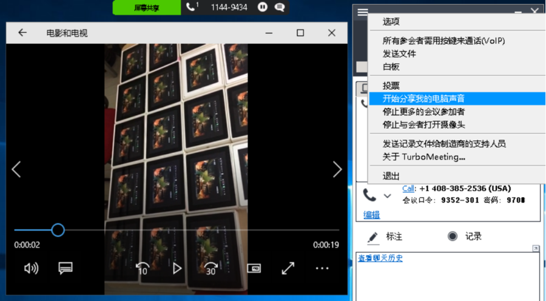Go to next video with right chevron
The image size is (546, 301).
[x=337, y=169]
